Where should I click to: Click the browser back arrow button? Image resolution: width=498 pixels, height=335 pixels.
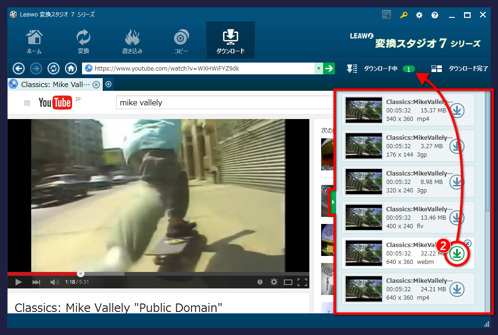(18, 69)
